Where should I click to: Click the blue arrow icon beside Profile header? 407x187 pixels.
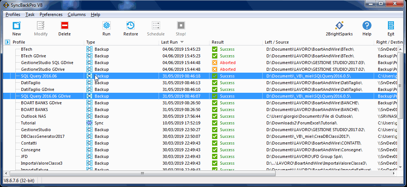point(7,42)
